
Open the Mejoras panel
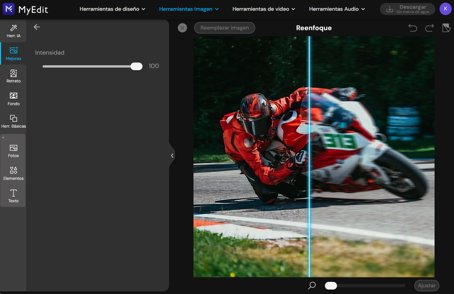coord(13,53)
